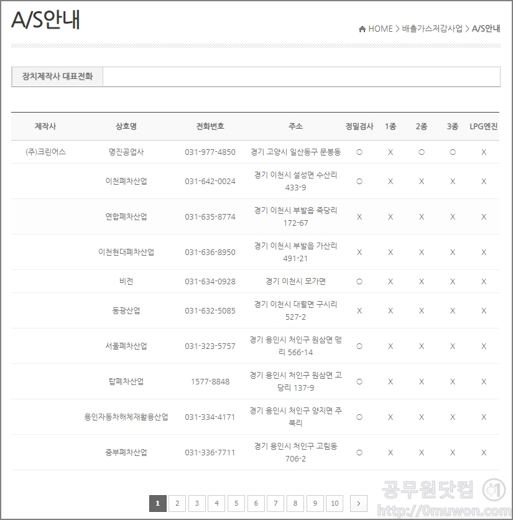Select the 동광산업 row name
This screenshot has height=520, width=513.
coord(126,310)
